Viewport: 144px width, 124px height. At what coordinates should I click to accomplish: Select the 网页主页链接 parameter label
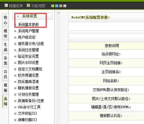pyautogui.click(x=111, y=63)
